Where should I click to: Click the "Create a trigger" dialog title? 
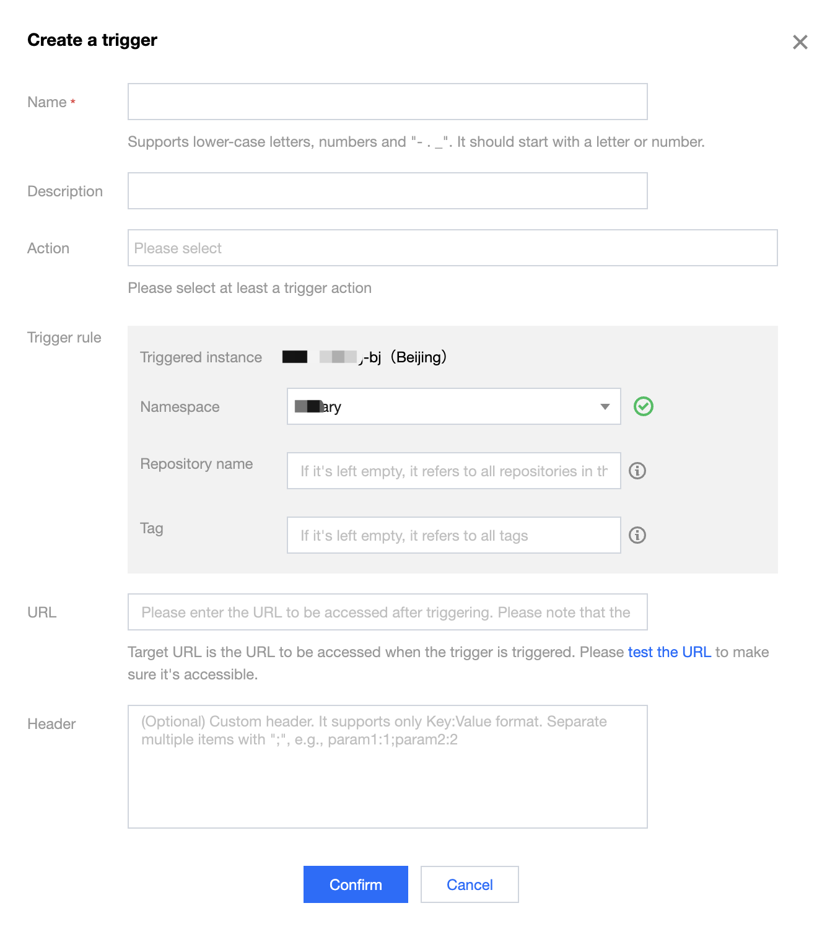click(92, 40)
